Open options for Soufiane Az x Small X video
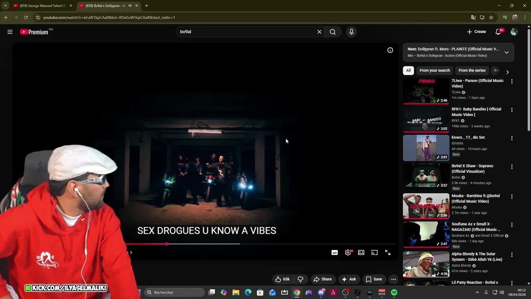Screen dimensions: 531x299 coord(512,225)
